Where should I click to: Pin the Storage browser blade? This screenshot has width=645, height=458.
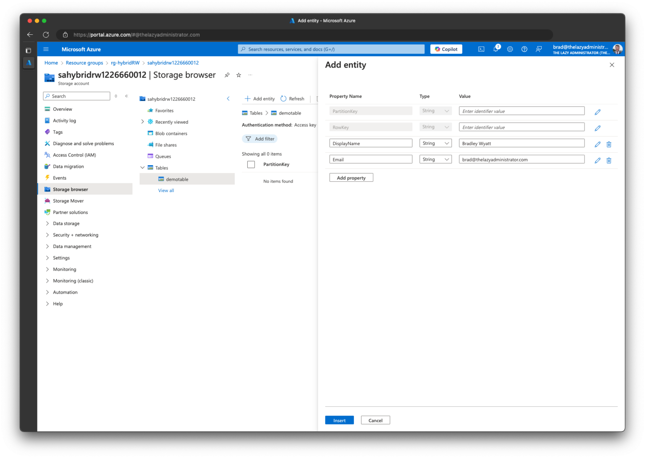pos(227,75)
